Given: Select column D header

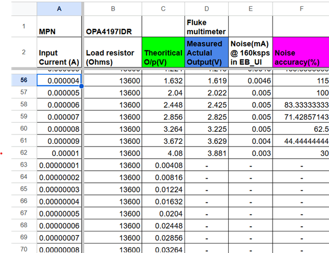Looking at the screenshot, I should pyautogui.click(x=207, y=9).
